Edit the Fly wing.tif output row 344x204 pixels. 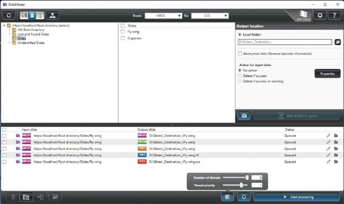click(328, 155)
